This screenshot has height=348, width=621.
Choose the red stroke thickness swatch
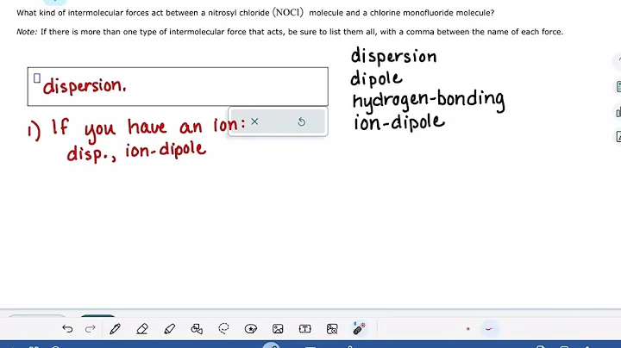[489, 329]
